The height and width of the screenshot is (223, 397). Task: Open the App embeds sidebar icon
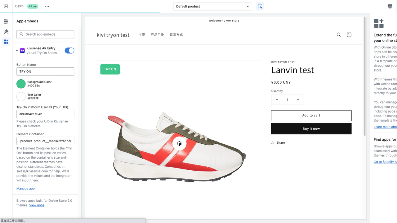pos(6,42)
